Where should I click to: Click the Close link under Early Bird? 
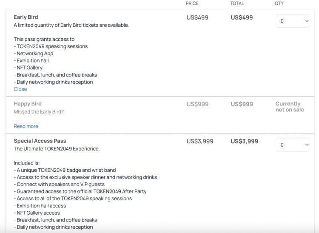pos(20,89)
